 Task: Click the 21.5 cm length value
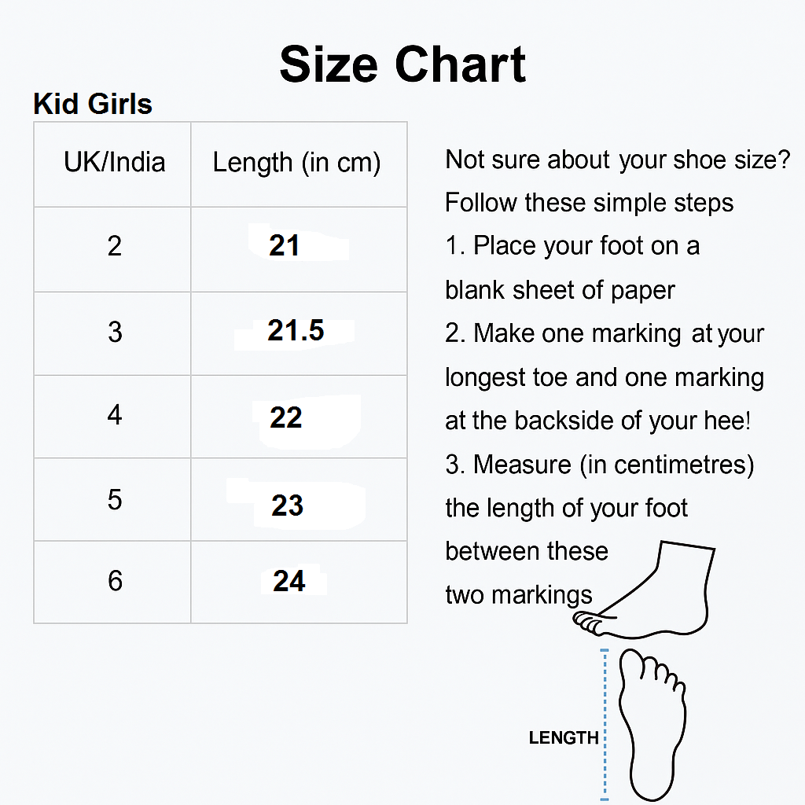296,330
